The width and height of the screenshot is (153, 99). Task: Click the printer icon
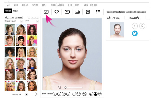(77, 12)
